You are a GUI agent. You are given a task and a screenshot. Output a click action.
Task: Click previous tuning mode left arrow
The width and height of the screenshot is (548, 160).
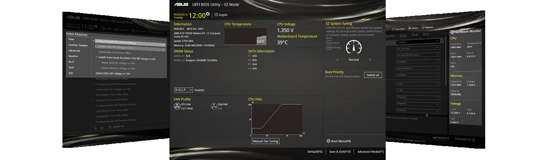pyautogui.click(x=337, y=60)
